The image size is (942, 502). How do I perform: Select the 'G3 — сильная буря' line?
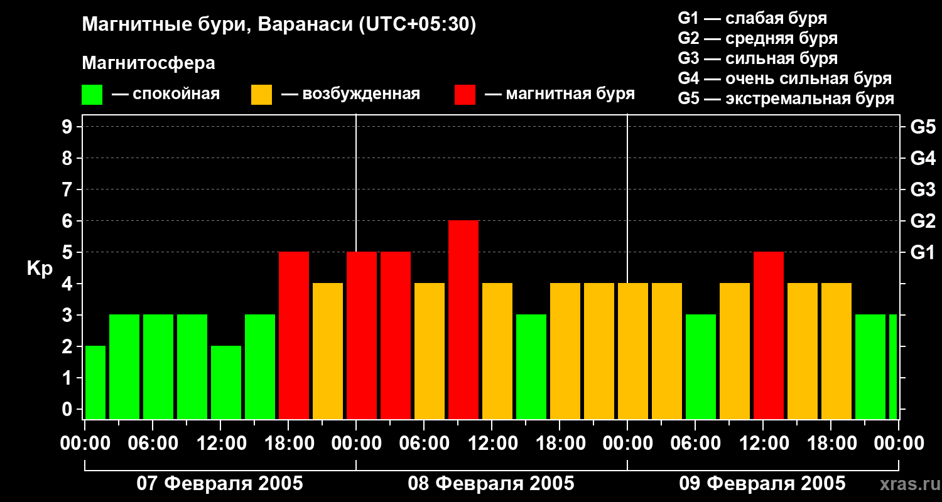757,58
